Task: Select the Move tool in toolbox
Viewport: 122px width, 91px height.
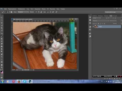Action: [2, 18]
